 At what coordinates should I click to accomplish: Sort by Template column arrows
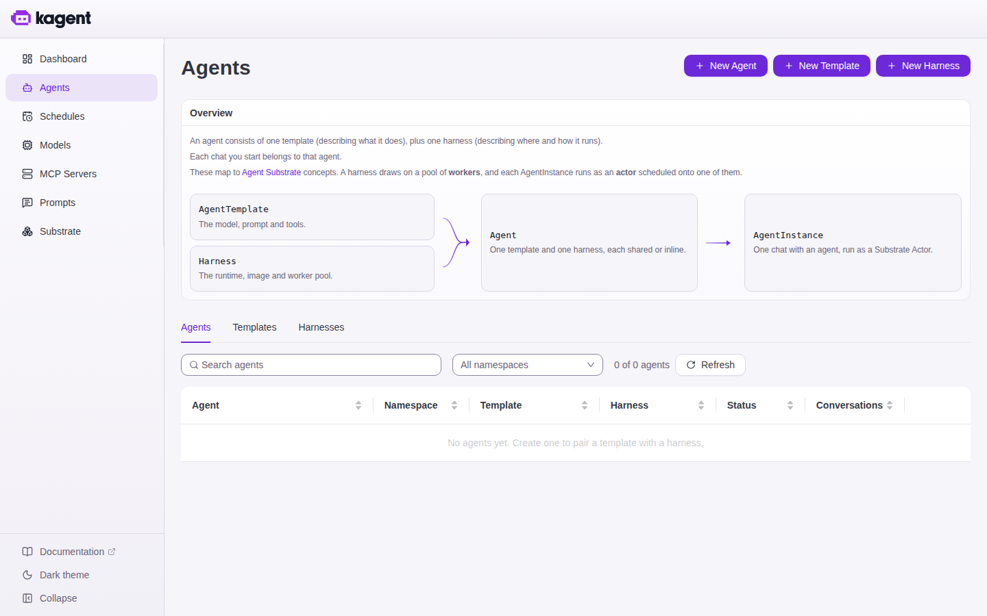pyautogui.click(x=585, y=405)
